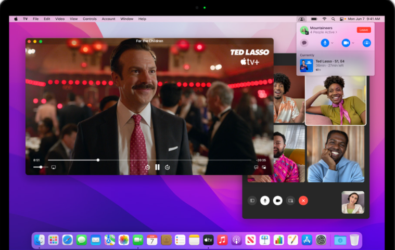This screenshot has height=250, width=395.
Task: Open the TV app menu
Action: pyautogui.click(x=25, y=19)
